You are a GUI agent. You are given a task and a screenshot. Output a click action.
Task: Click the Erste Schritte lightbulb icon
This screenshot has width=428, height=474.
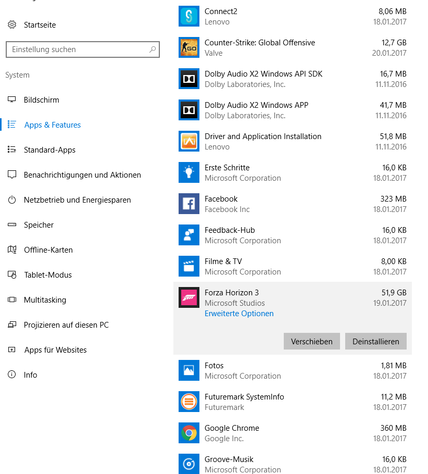pyautogui.click(x=189, y=172)
